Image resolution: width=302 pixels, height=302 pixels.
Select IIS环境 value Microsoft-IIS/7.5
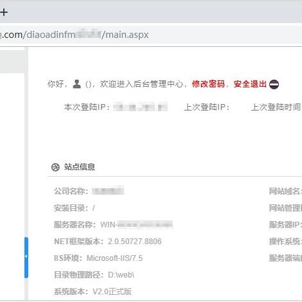pyautogui.click(x=114, y=258)
